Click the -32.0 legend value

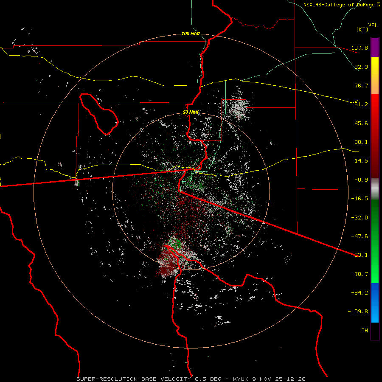360,218
